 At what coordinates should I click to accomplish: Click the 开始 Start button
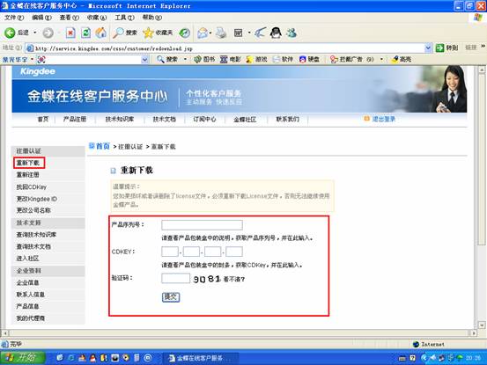pos(22,358)
